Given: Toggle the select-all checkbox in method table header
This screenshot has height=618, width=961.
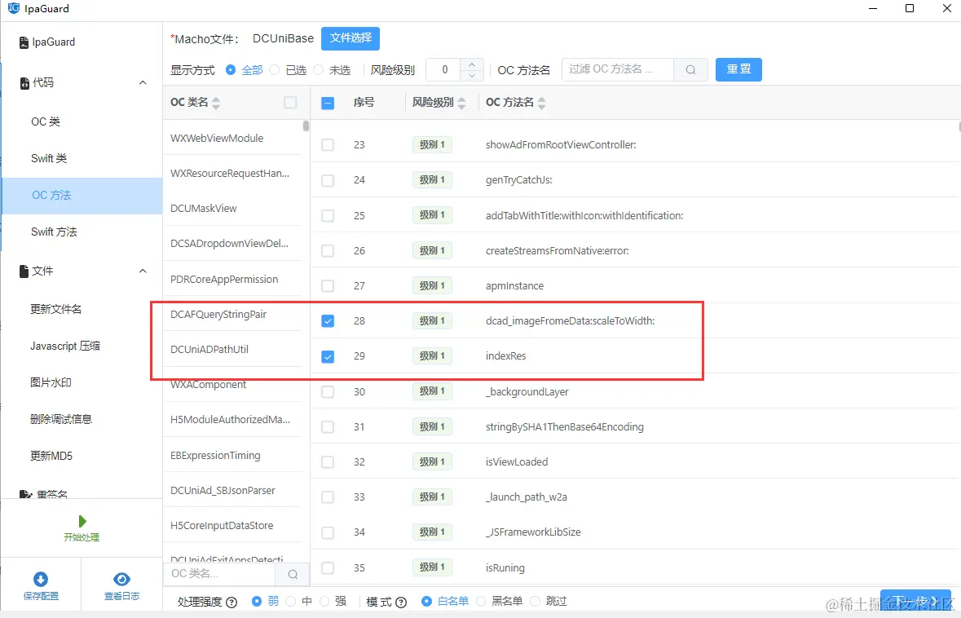Looking at the screenshot, I should (328, 103).
